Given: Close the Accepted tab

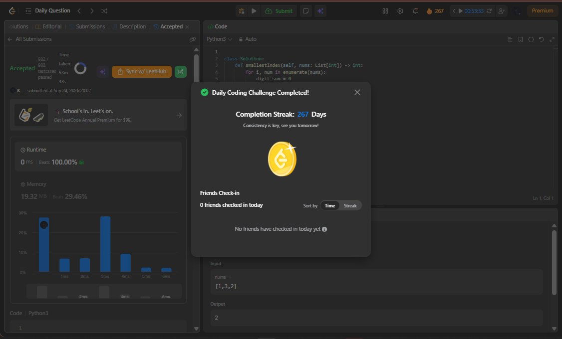Looking at the screenshot, I should point(187,27).
